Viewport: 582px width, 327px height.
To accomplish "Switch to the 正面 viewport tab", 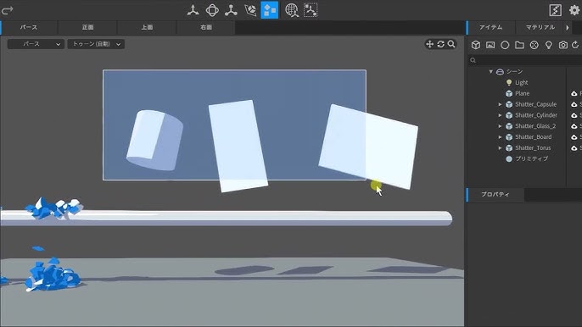I will pos(87,27).
